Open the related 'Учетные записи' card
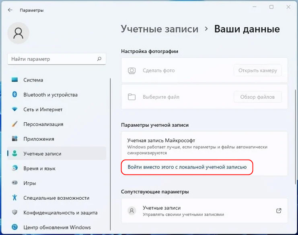The width and height of the screenshot is (298, 235). coord(204,211)
